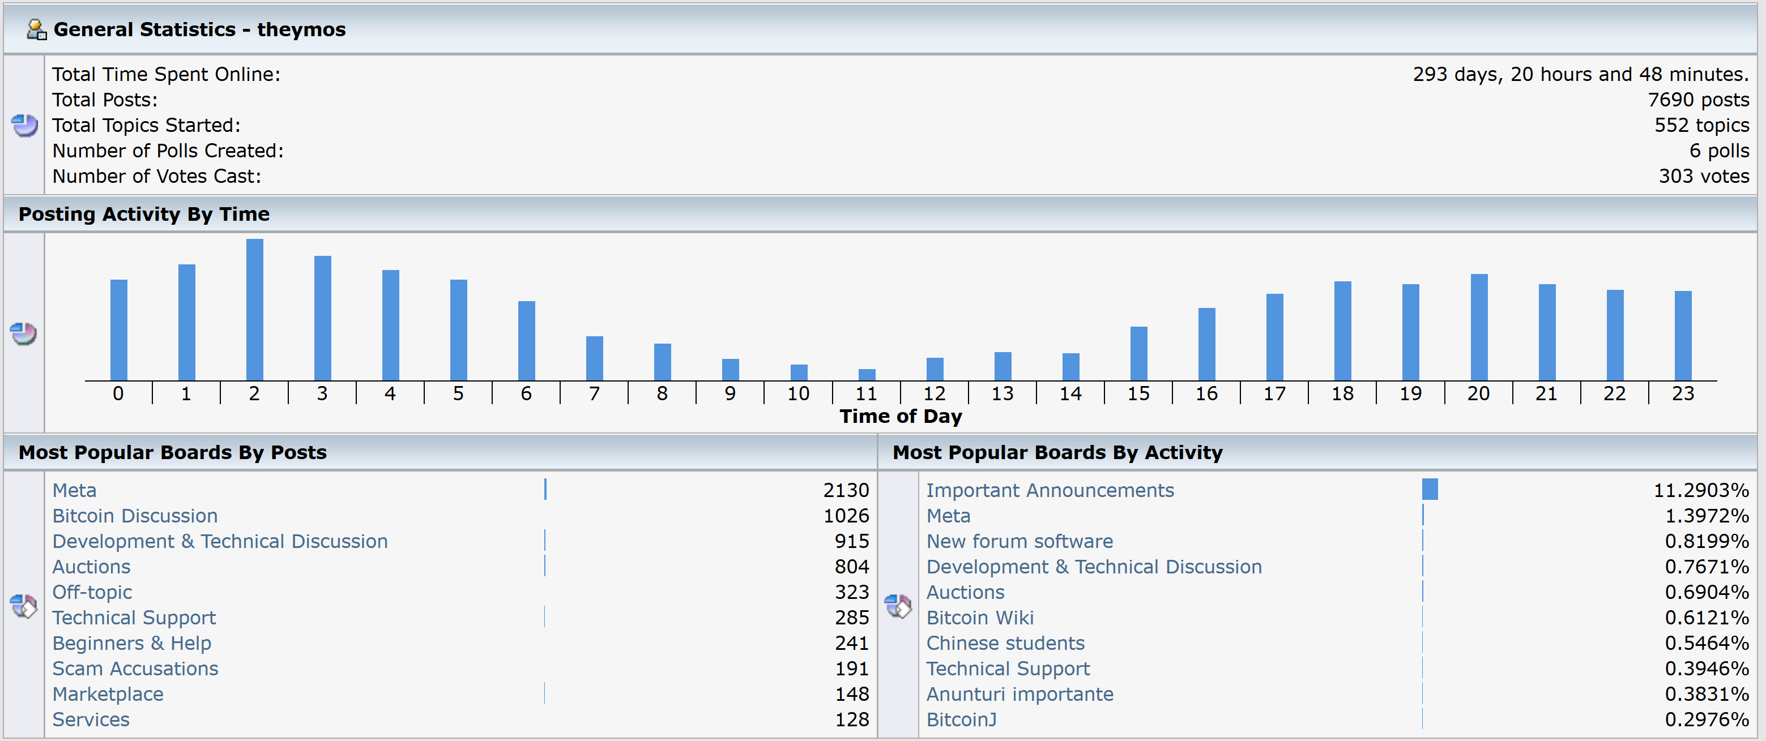The height and width of the screenshot is (741, 1766).
Task: Click the pie icon in Posting Activity row
Action: click(23, 334)
